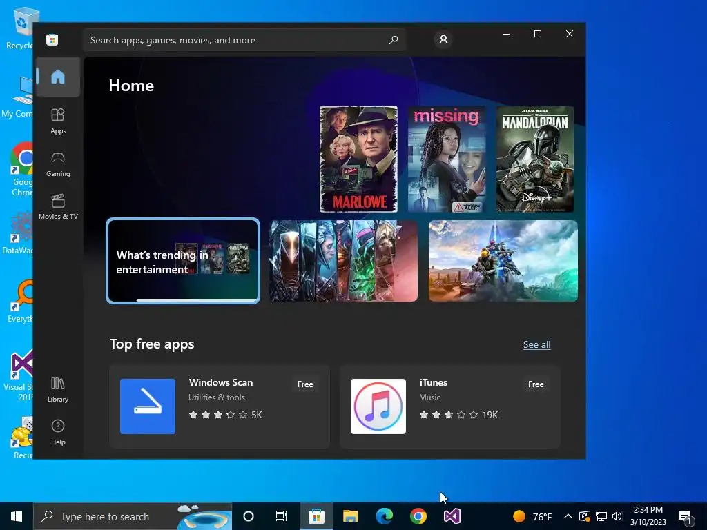Open the fantasy characters game banner
Viewport: 707px width, 530px height.
pyautogui.click(x=343, y=261)
